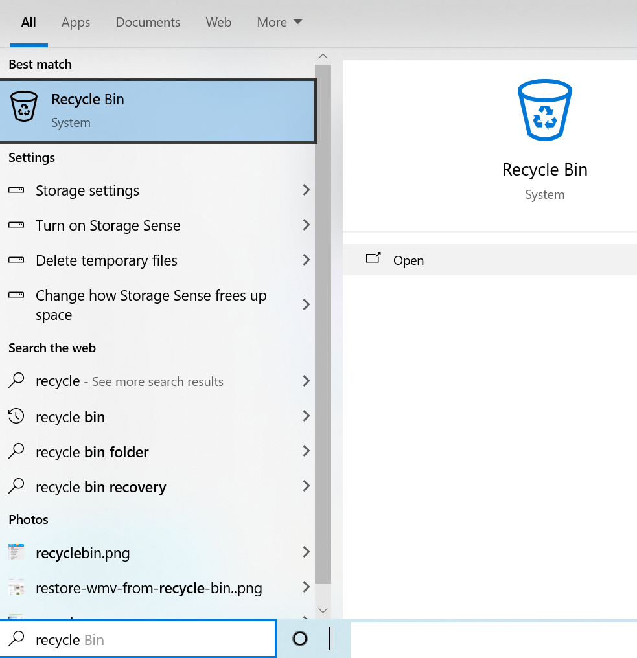Open restore-wmv-from-recycle-bin..png photo result

pyautogui.click(x=157, y=588)
